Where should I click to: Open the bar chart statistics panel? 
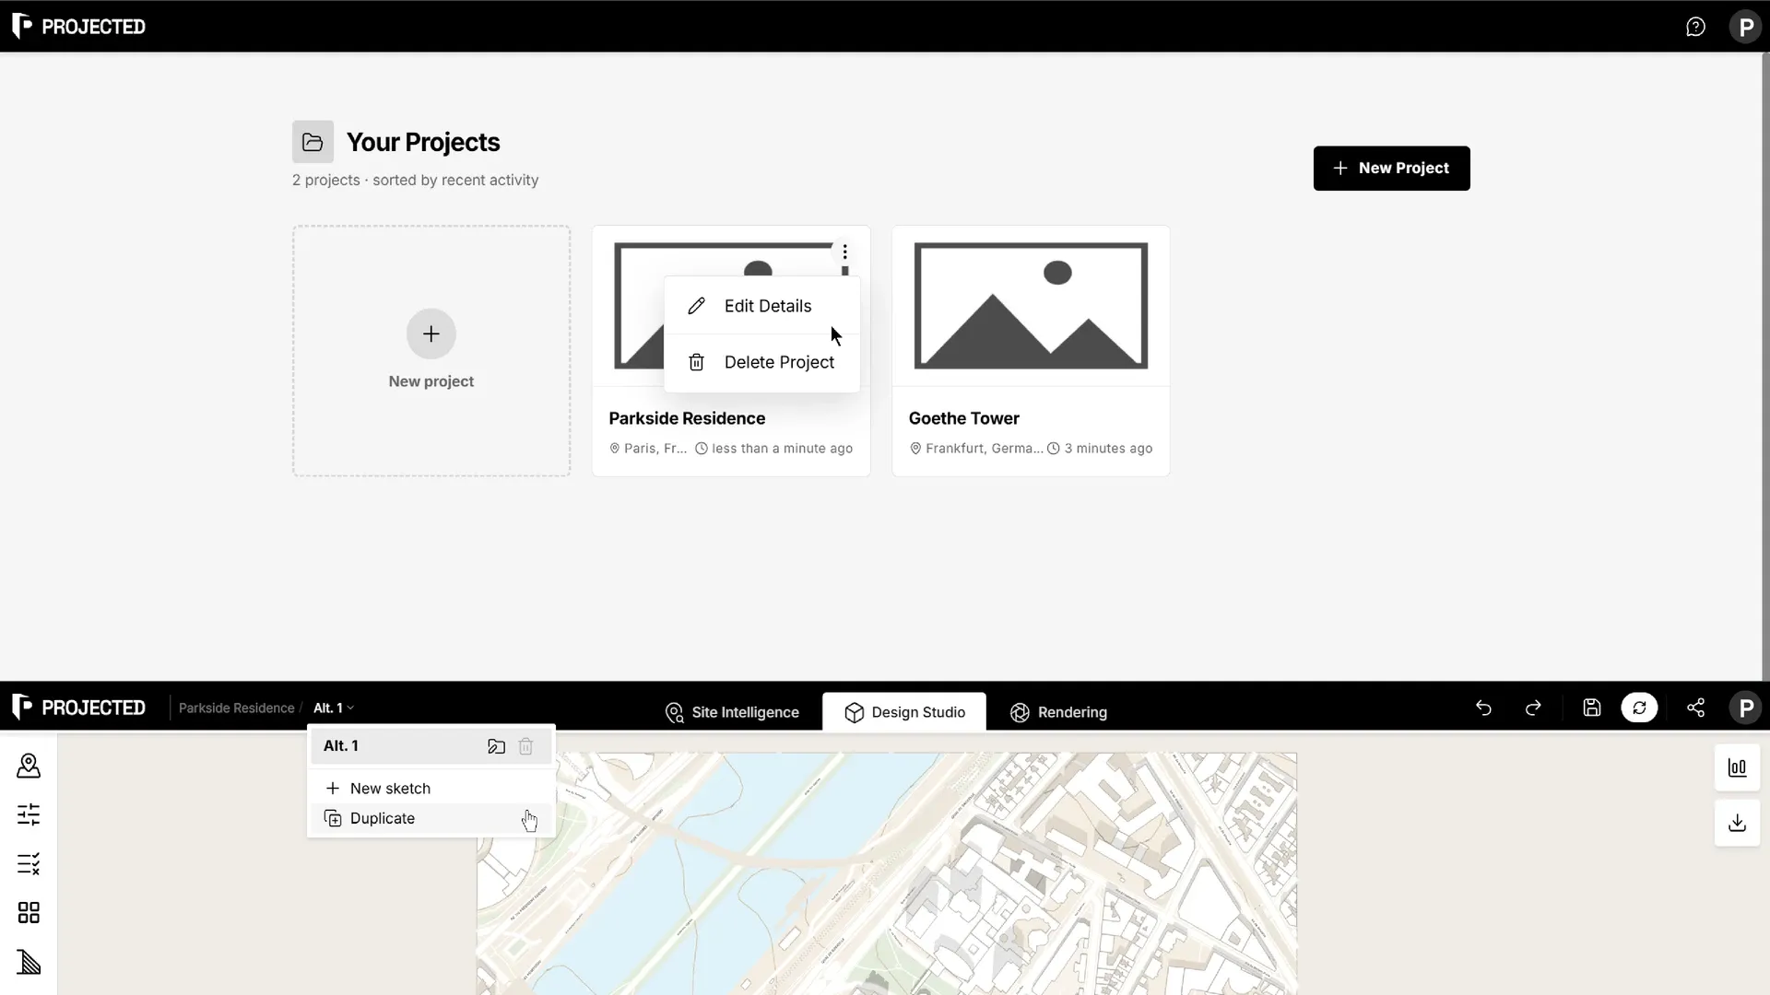pyautogui.click(x=1737, y=767)
